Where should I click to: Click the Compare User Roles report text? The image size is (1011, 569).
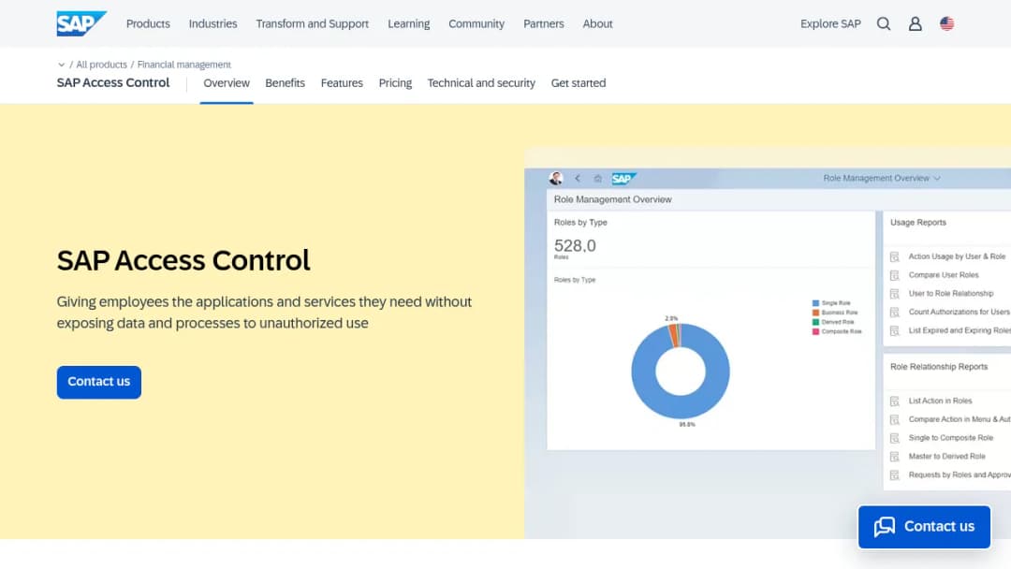point(944,275)
